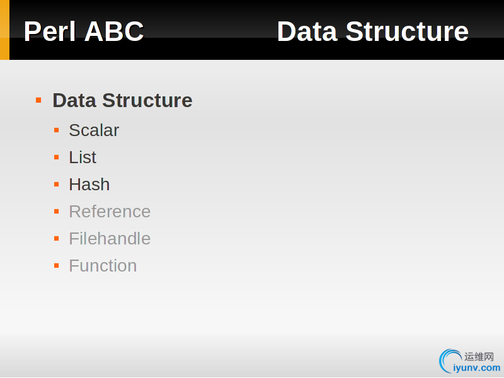Click the Data Structure header title
Image resolution: width=504 pixels, height=378 pixels.
tap(373, 31)
